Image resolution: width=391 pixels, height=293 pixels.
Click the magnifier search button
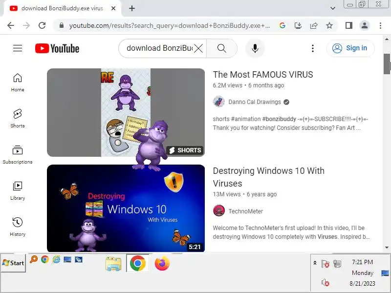tap(221, 48)
